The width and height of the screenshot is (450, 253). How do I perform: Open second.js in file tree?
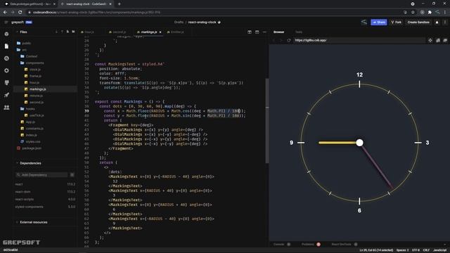tap(37, 103)
